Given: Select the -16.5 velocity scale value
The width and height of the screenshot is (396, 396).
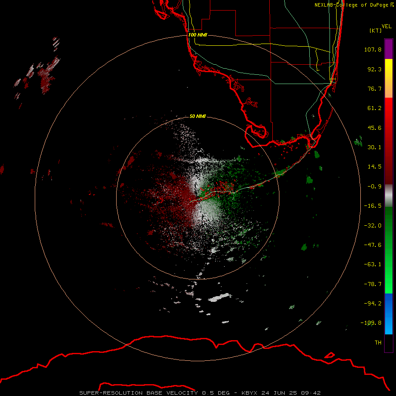Looking at the screenshot, I should [373, 206].
